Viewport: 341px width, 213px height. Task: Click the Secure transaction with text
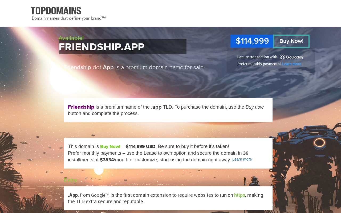click(x=257, y=57)
